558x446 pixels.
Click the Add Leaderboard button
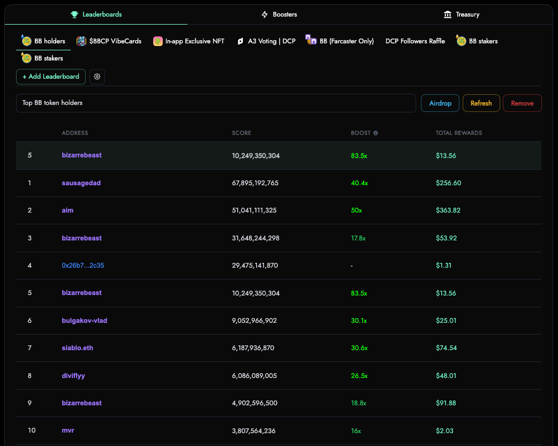51,77
